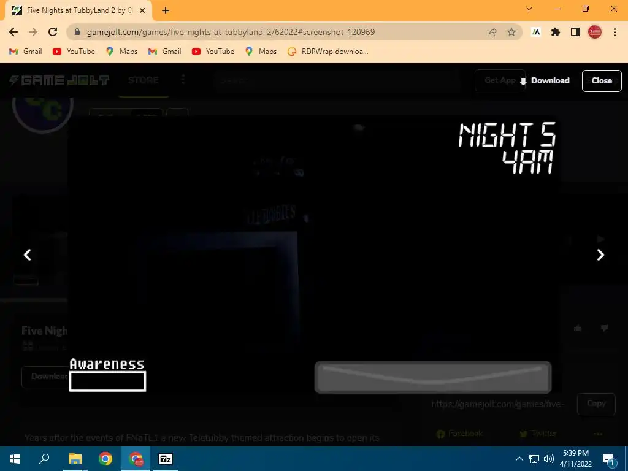Open tab search chevron in title bar

[529, 9]
